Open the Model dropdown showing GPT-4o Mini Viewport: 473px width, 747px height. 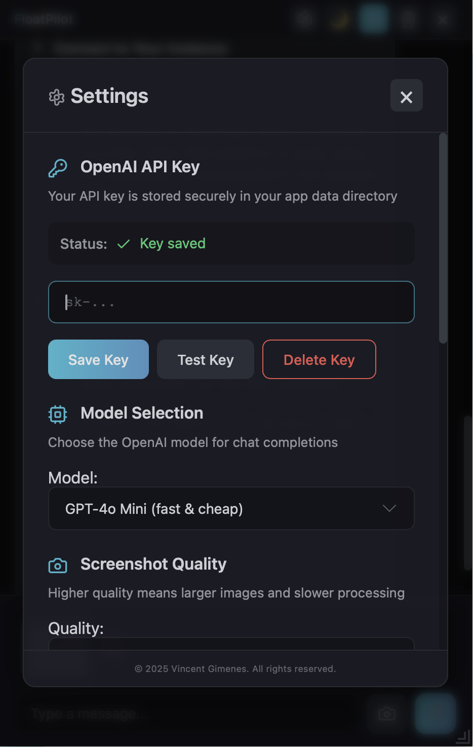(231, 508)
